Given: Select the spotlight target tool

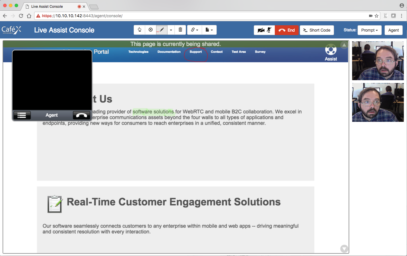Looking at the screenshot, I should pos(151,30).
